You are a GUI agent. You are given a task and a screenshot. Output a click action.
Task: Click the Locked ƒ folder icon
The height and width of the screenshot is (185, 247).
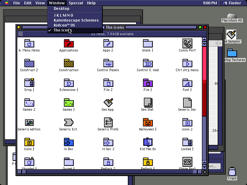coord(187,142)
